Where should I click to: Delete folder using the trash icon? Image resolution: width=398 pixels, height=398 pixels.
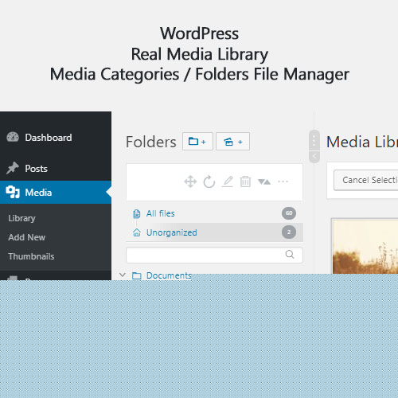point(245,181)
